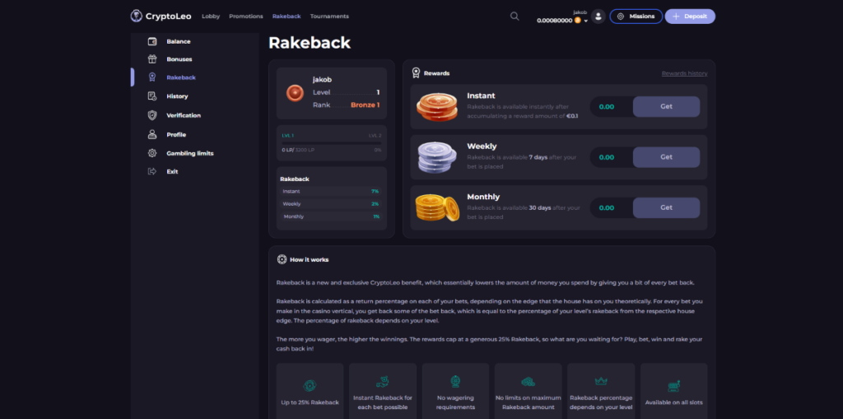The width and height of the screenshot is (843, 419).
Task: Click the Bonuses gift icon in the sidebar
Action: (152, 59)
